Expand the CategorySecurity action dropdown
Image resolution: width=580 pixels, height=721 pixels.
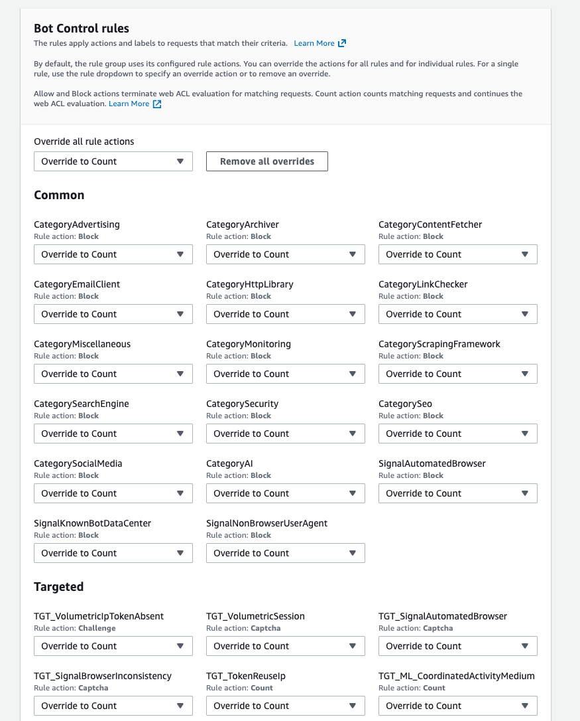[285, 433]
